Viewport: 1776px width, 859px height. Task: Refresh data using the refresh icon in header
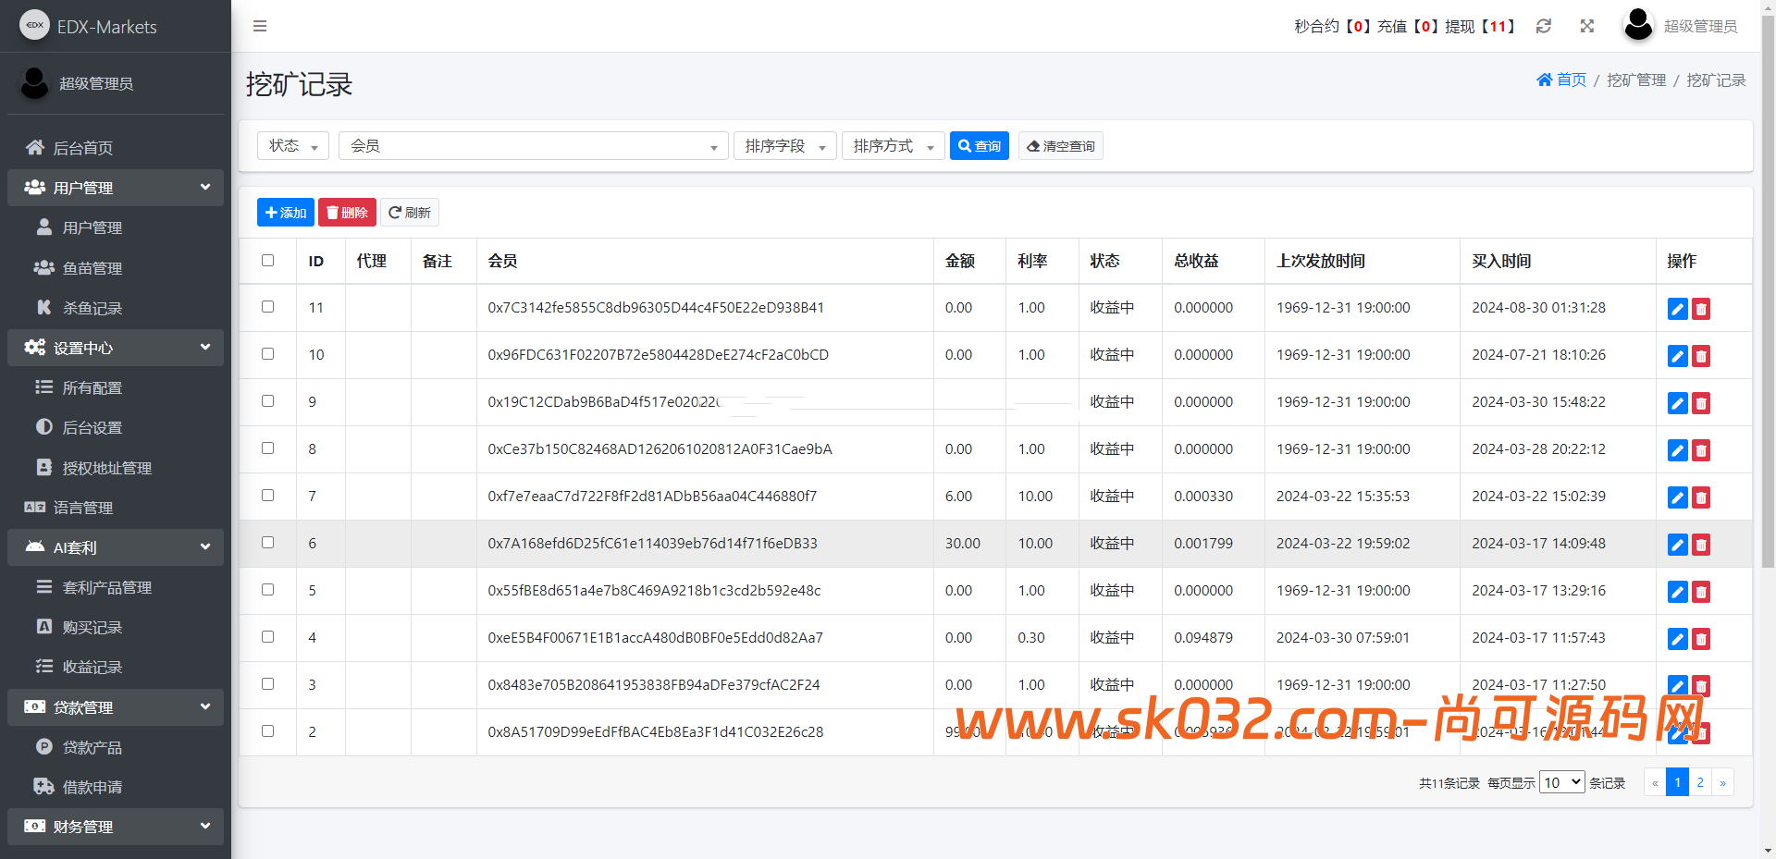pyautogui.click(x=1543, y=26)
